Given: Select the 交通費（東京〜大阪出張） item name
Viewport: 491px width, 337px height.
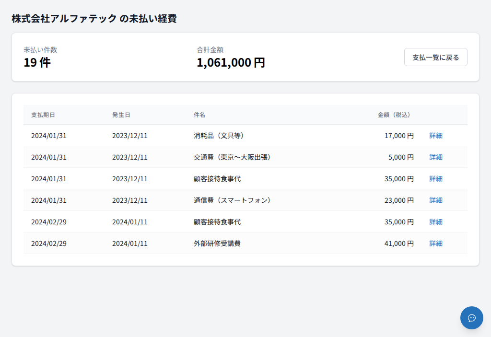Looking at the screenshot, I should [x=232, y=157].
